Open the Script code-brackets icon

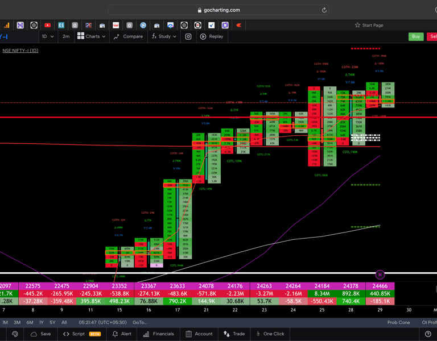click(66, 334)
